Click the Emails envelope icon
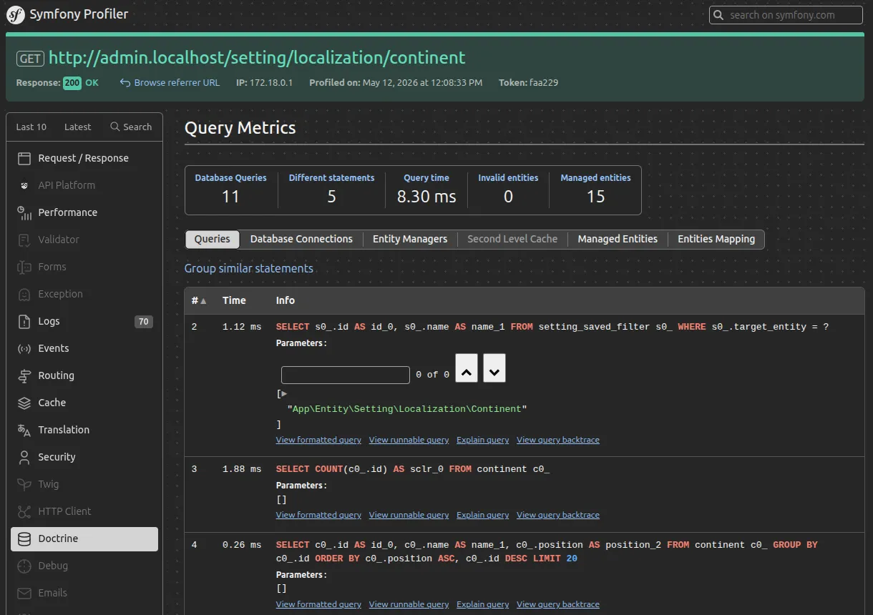The image size is (873, 615). (24, 593)
